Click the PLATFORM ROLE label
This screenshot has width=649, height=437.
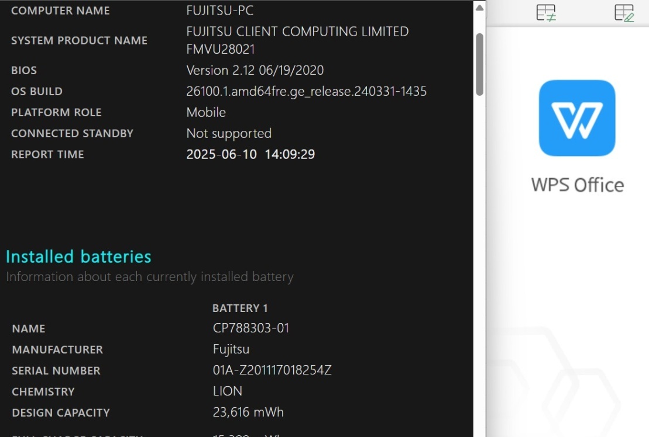pos(56,112)
